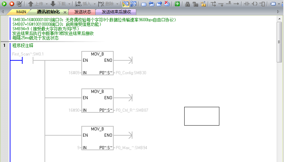Click the remove all bookmarks icon

point(167,3)
